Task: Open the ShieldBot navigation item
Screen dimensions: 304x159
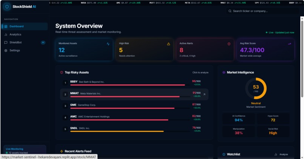Action: click(25, 42)
